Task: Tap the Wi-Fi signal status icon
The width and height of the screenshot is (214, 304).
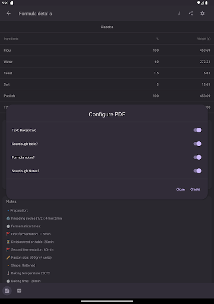Action: (199, 3)
